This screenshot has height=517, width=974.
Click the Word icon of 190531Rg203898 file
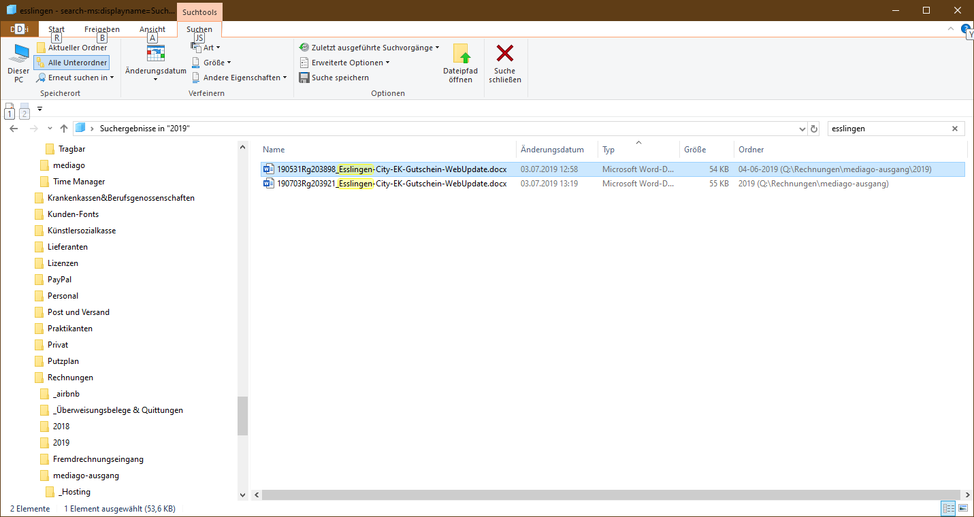point(269,169)
